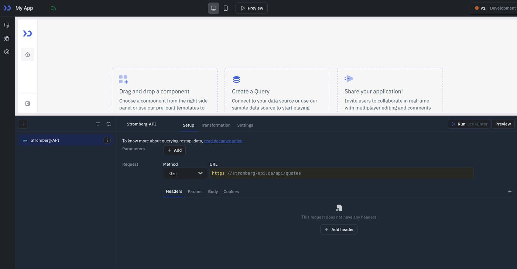
Task: Collapse the page sidebar panel icon
Action: tap(28, 104)
